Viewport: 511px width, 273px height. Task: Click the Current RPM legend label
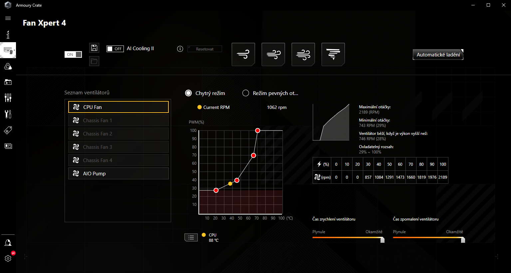216,107
